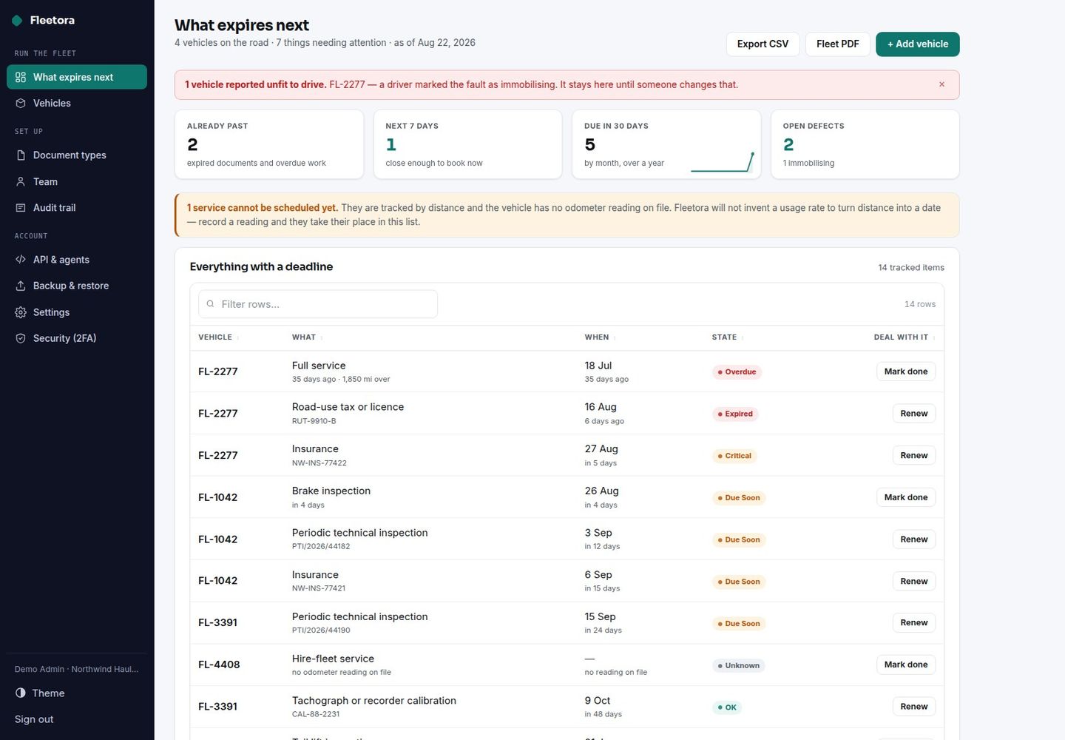Select Backup & restore in sidebar
Viewport: 1065px width, 740px height.
(x=77, y=286)
